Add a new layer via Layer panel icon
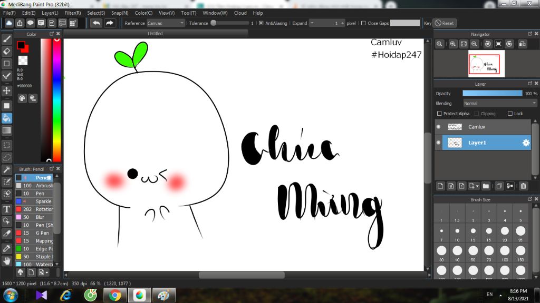The height and width of the screenshot is (303, 540). pos(440,186)
